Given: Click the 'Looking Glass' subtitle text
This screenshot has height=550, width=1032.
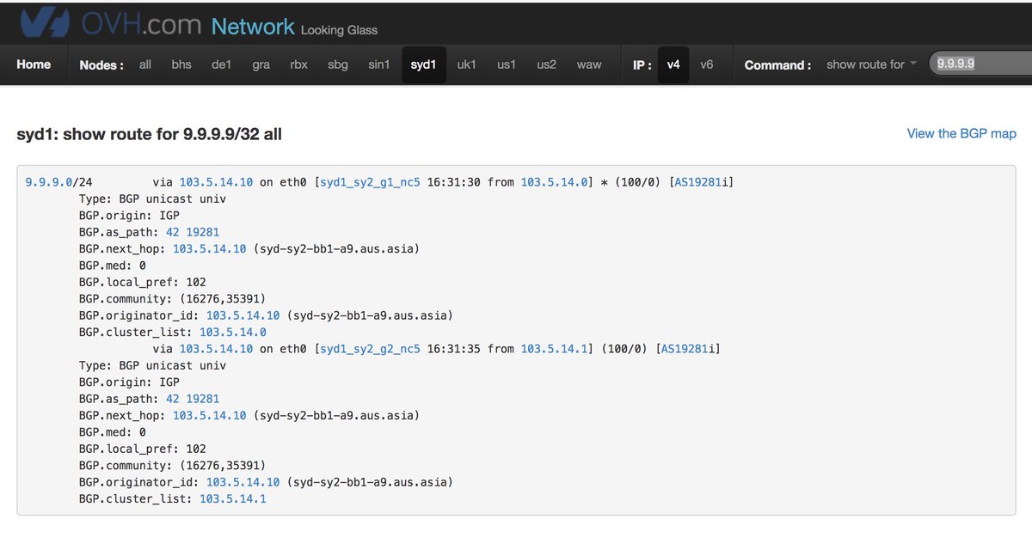Looking at the screenshot, I should click(339, 30).
